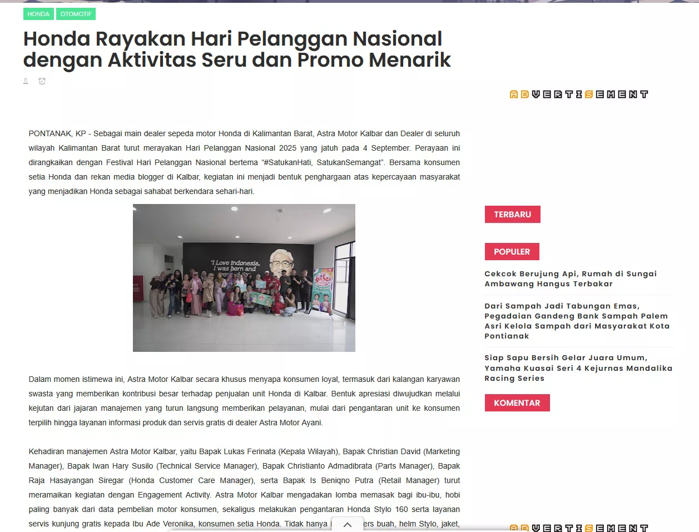Click paragraph starting PONTANAK, KP - Sebagai
The width and height of the screenshot is (699, 532).
[x=244, y=162]
